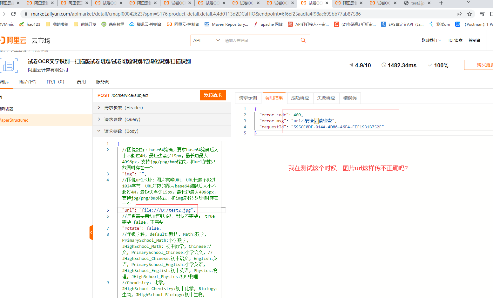493x298 pixels.
Task: Open the Maven Repository bookmark
Action: coord(226,24)
